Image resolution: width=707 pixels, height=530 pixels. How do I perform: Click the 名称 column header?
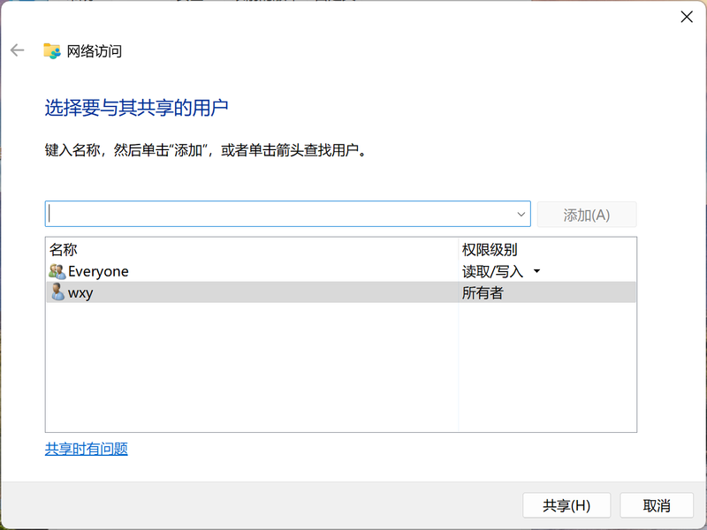(63, 250)
